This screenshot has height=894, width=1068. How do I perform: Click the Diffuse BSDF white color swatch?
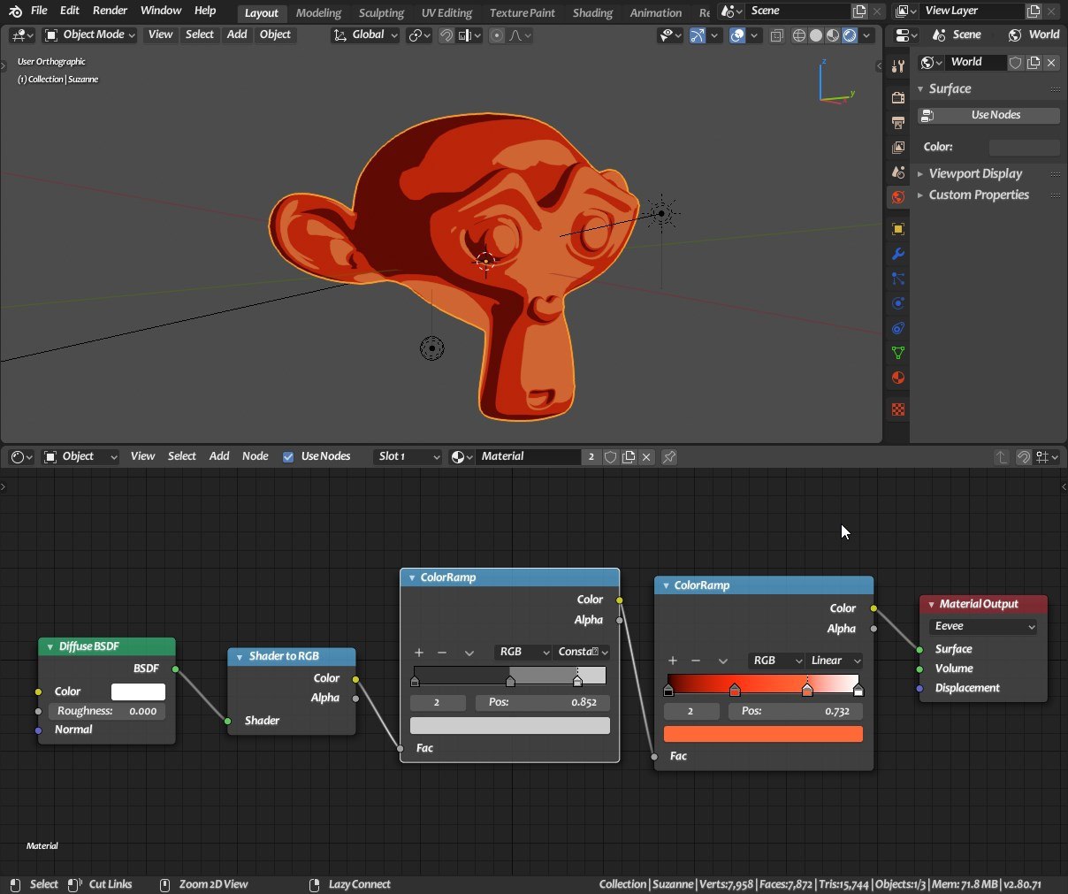138,692
